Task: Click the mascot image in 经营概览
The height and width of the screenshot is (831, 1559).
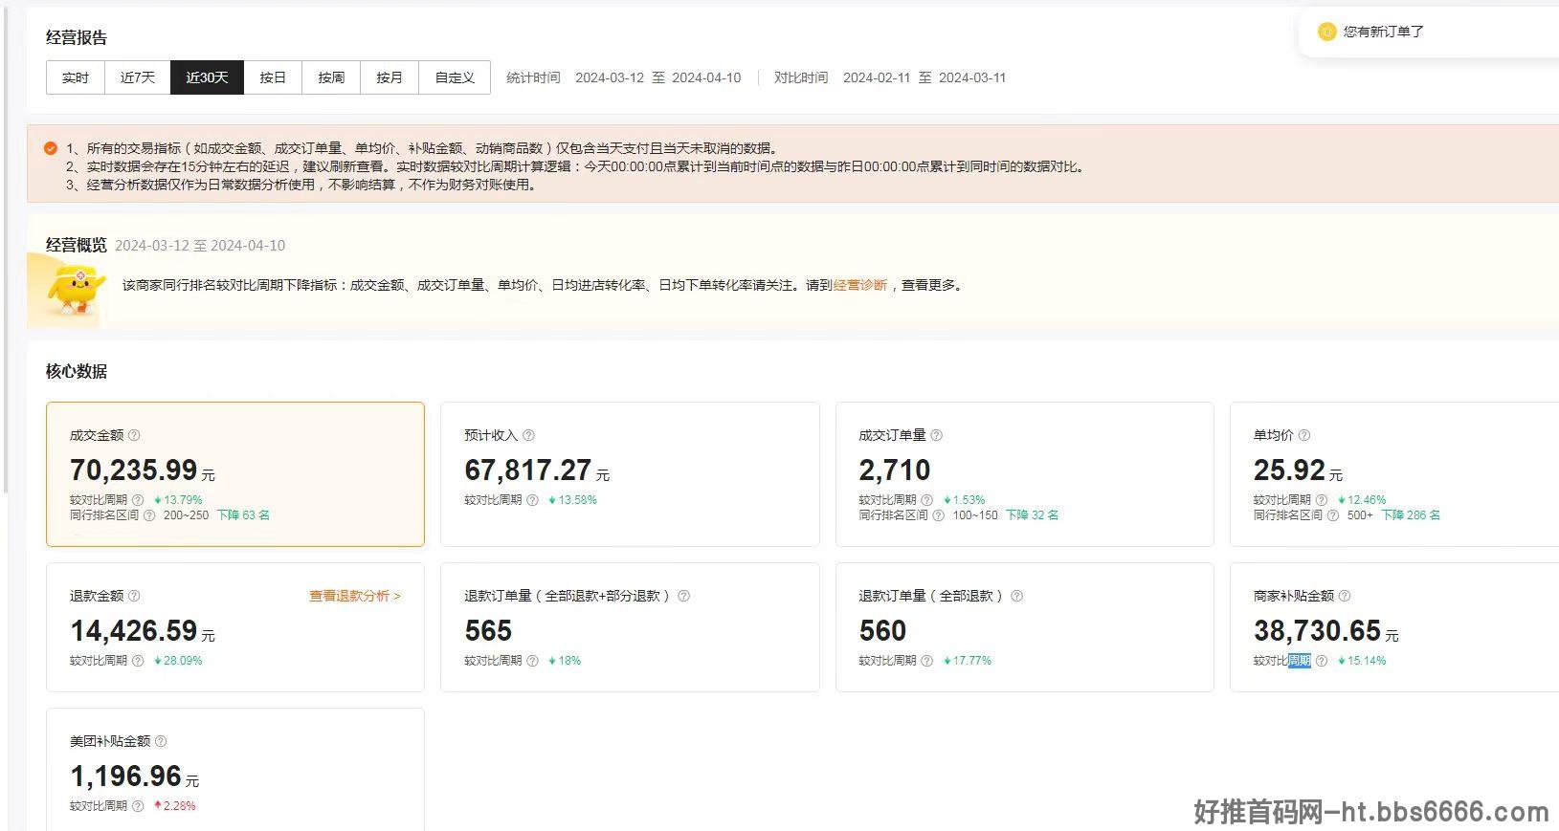Action: coord(75,291)
